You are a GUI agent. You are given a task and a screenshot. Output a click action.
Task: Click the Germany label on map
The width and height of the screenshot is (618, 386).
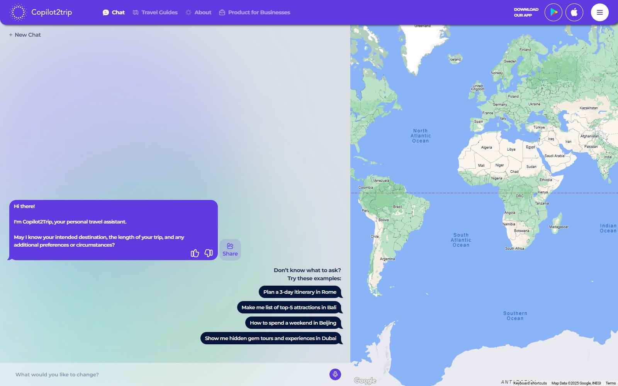500,105
